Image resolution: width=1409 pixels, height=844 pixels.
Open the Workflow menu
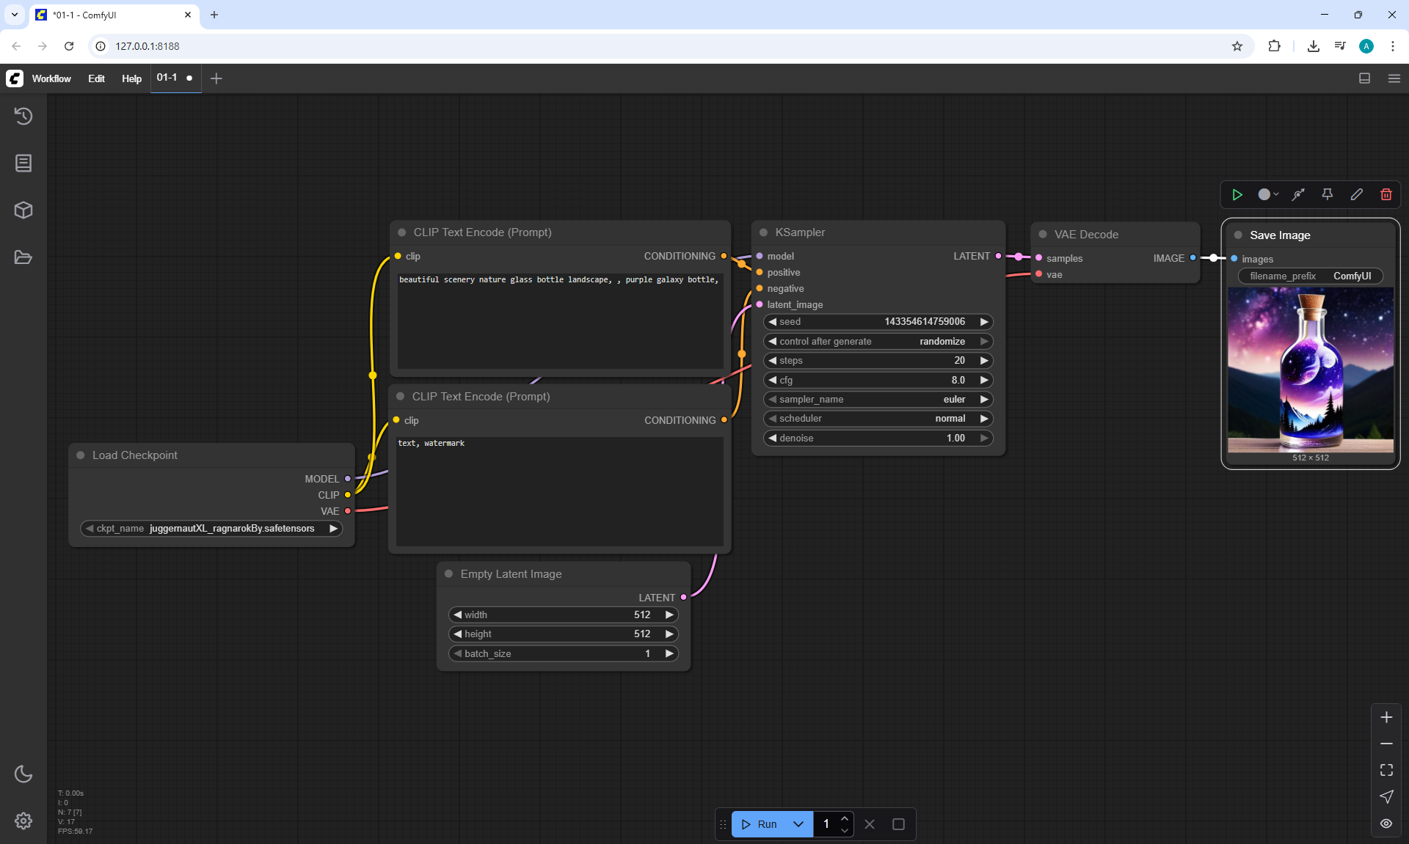pos(51,78)
